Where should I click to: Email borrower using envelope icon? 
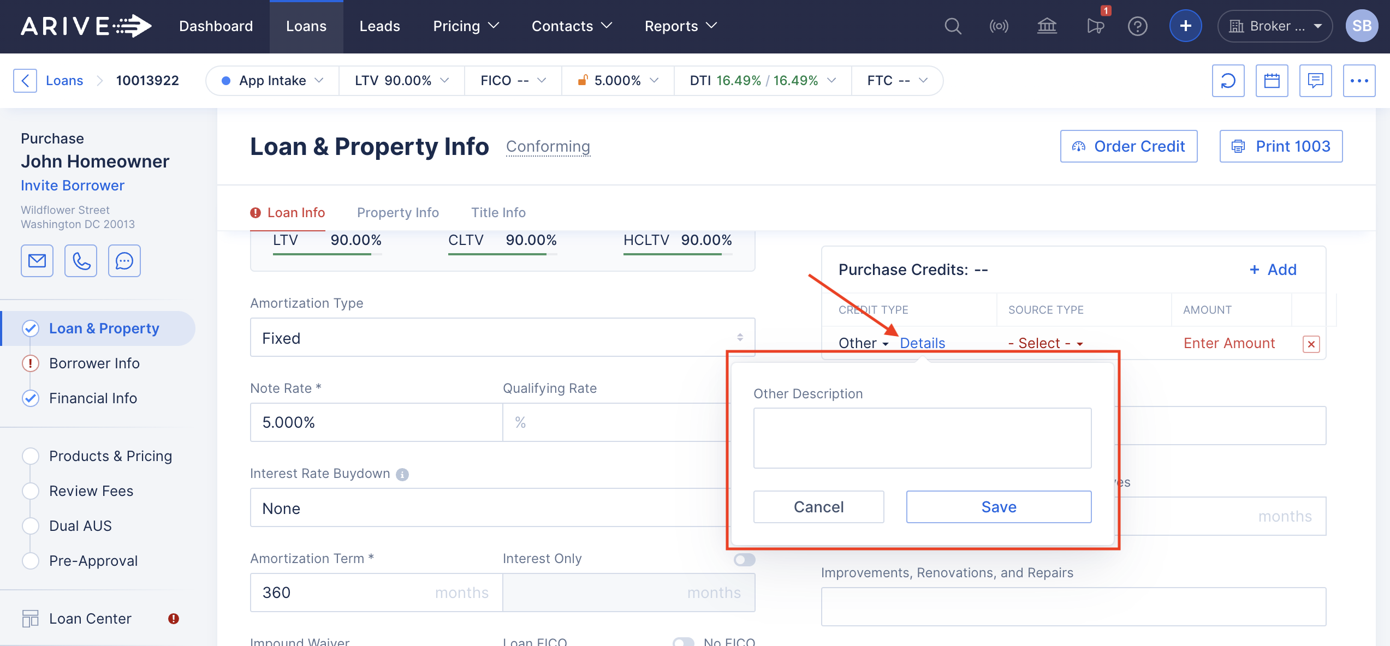[x=37, y=261]
